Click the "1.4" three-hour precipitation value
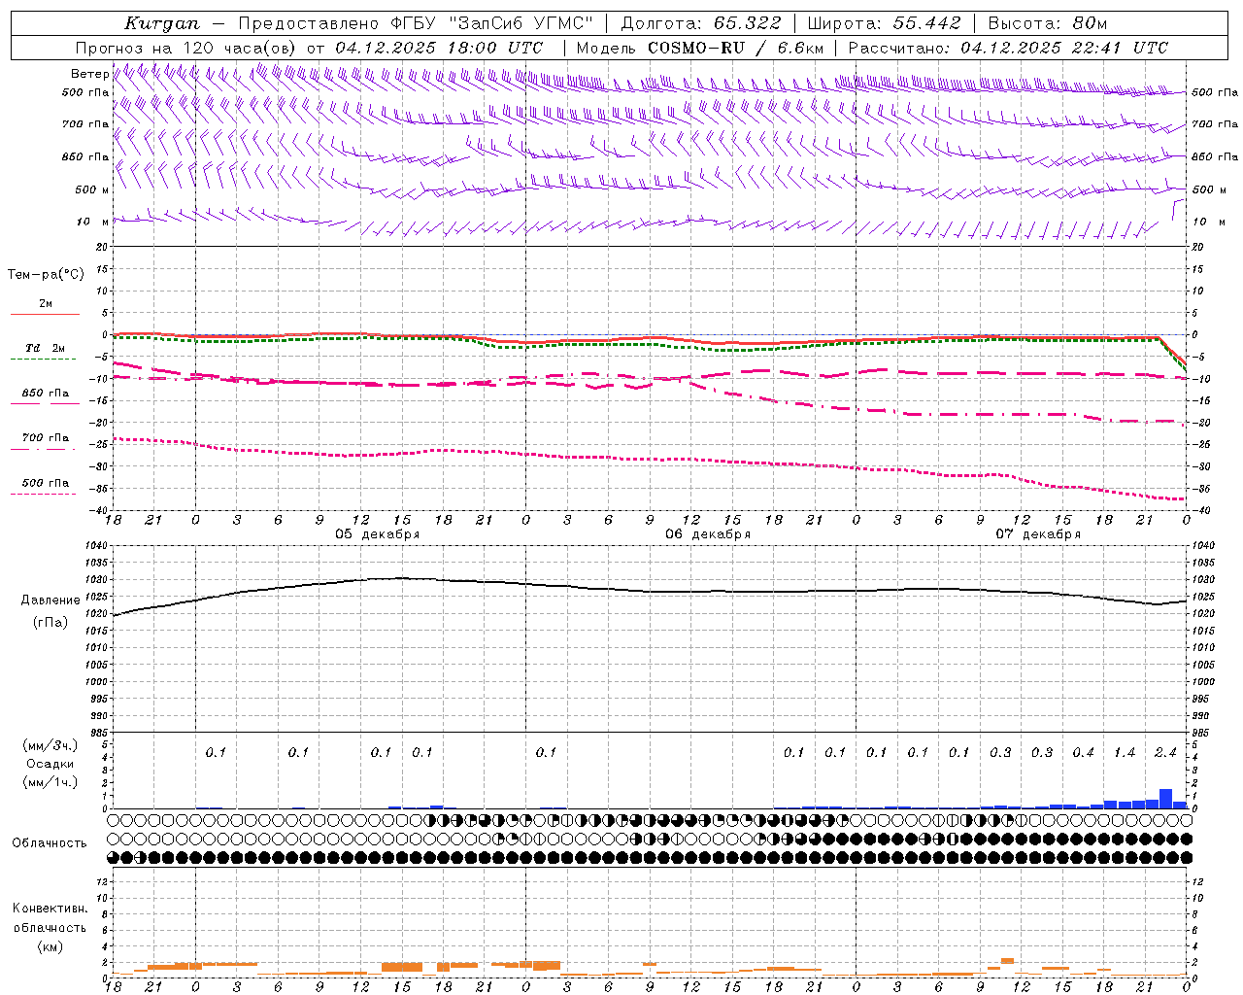The width and height of the screenshot is (1243, 995). (x=1125, y=752)
